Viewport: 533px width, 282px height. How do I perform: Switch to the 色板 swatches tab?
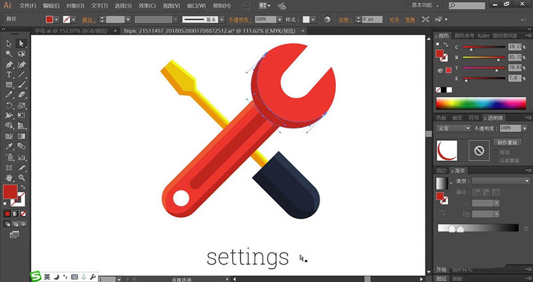441,118
